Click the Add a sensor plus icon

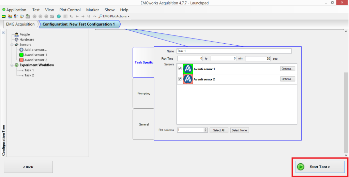[x=21, y=50]
